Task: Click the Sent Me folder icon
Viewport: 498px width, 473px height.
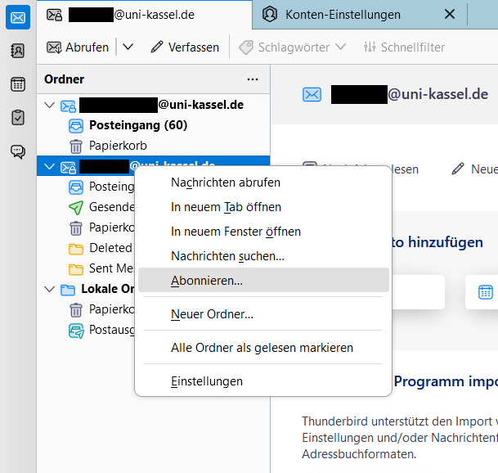Action: point(76,269)
